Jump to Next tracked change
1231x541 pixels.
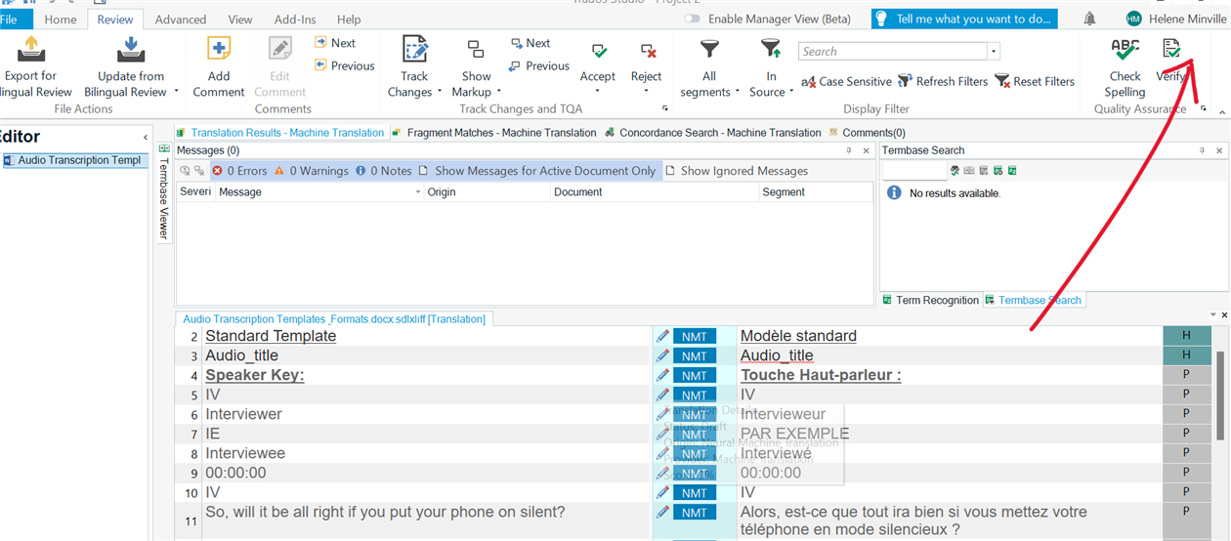click(x=531, y=43)
